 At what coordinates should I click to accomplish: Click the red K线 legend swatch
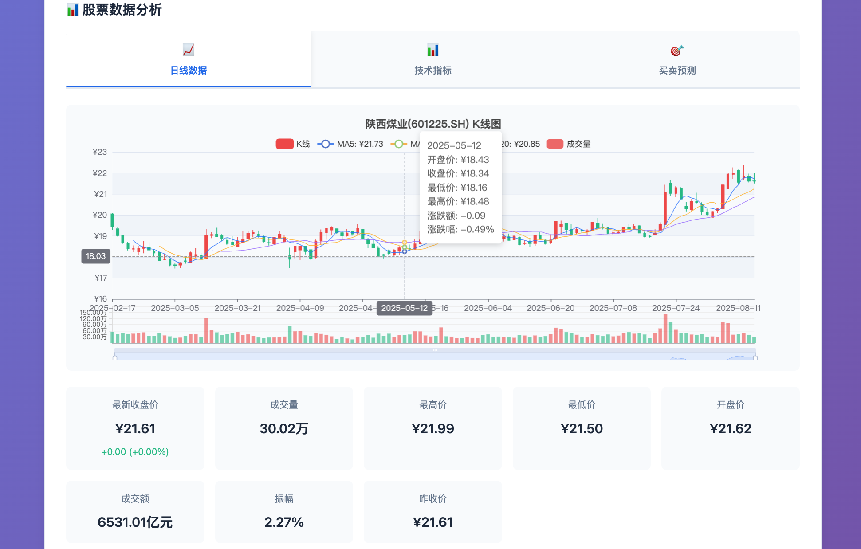point(284,144)
